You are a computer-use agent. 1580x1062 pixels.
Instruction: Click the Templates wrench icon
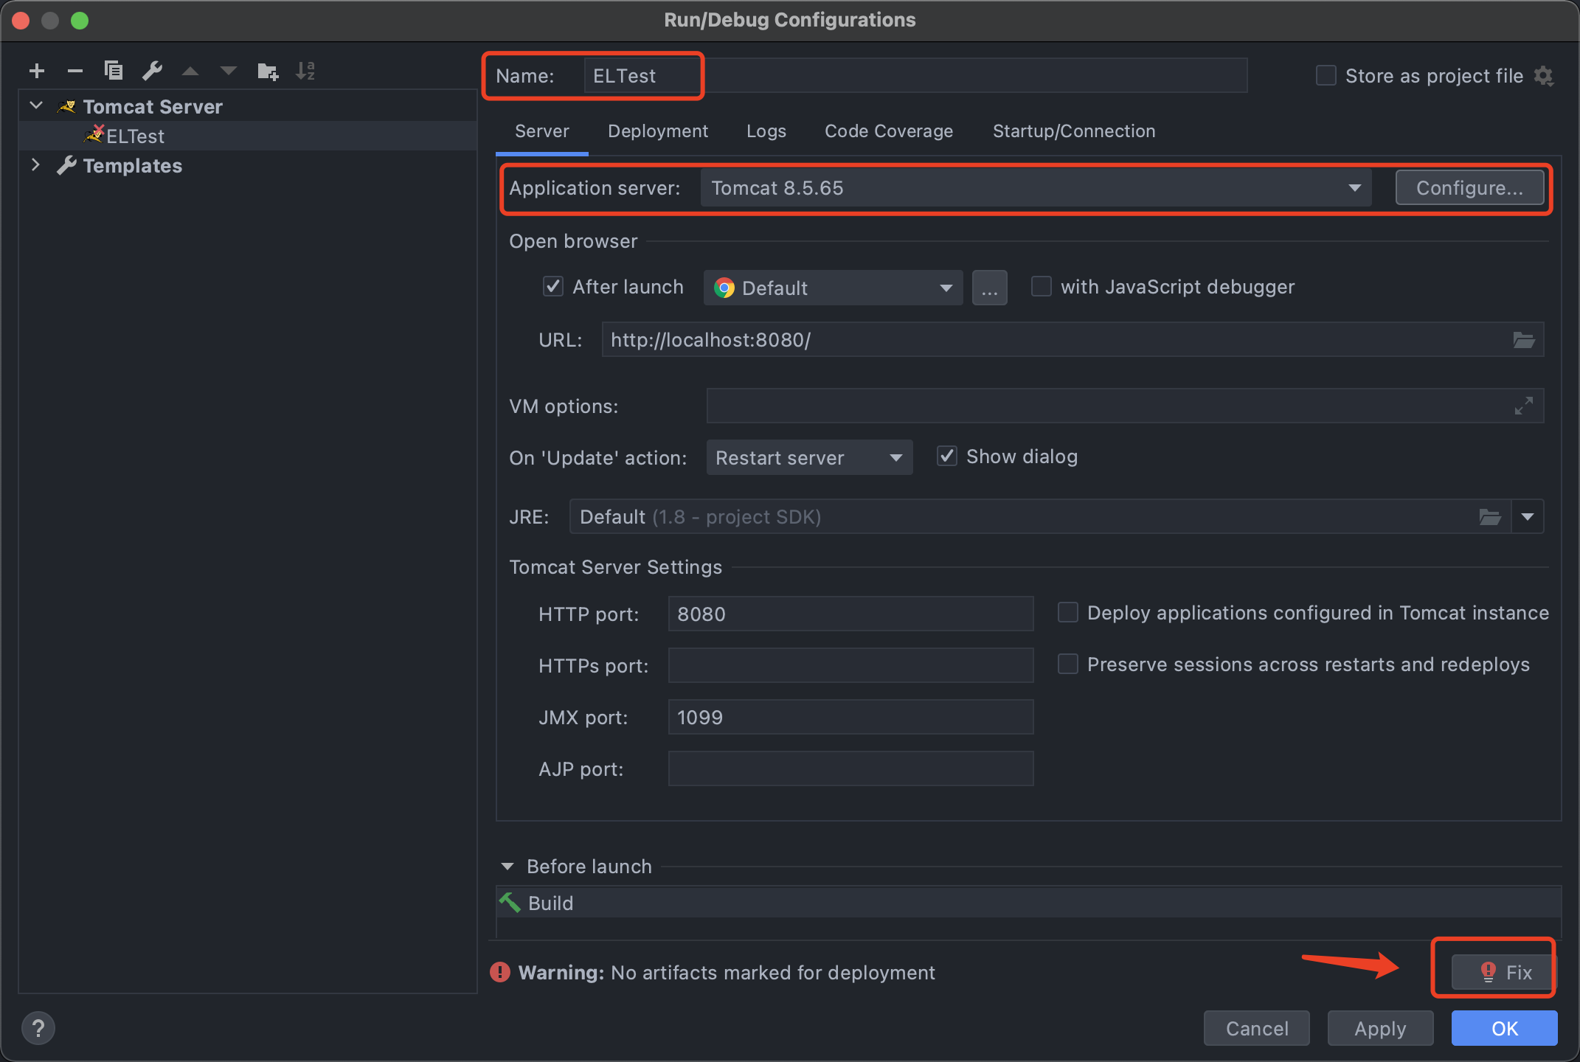click(x=64, y=164)
